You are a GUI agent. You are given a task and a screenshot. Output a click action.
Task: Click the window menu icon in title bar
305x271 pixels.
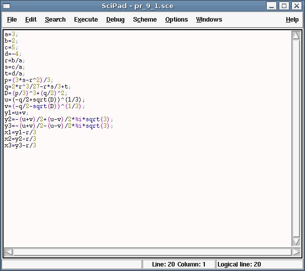pos(7,6)
